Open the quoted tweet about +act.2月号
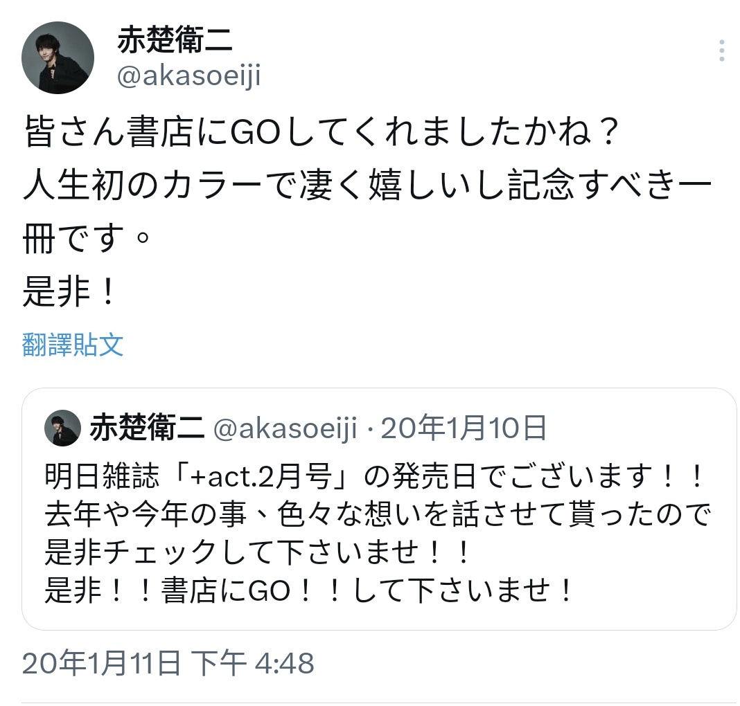Screen dimensions: 740x706 379,509
